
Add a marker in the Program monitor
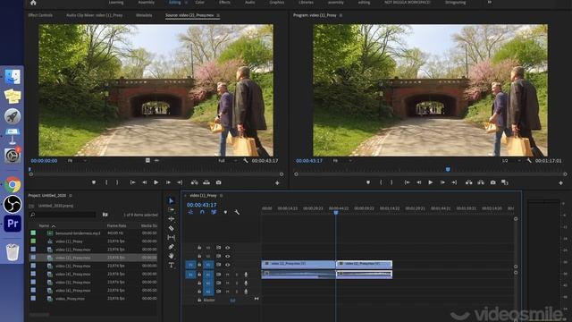(x=368, y=182)
